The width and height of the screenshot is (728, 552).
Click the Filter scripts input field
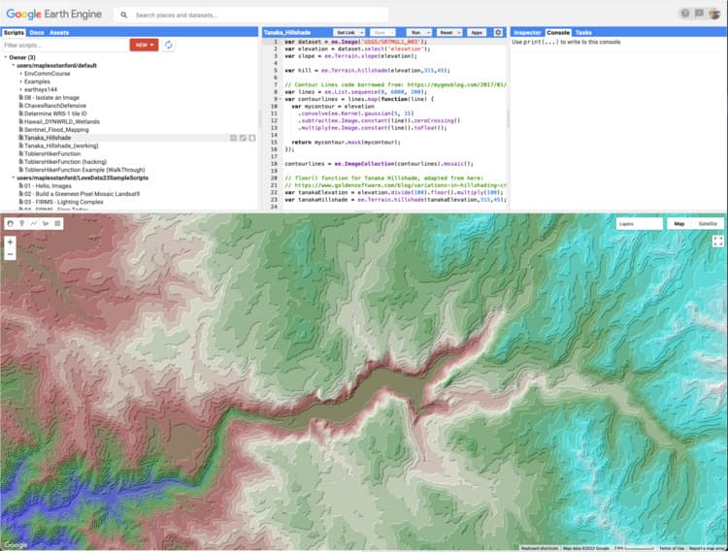pyautogui.click(x=64, y=45)
